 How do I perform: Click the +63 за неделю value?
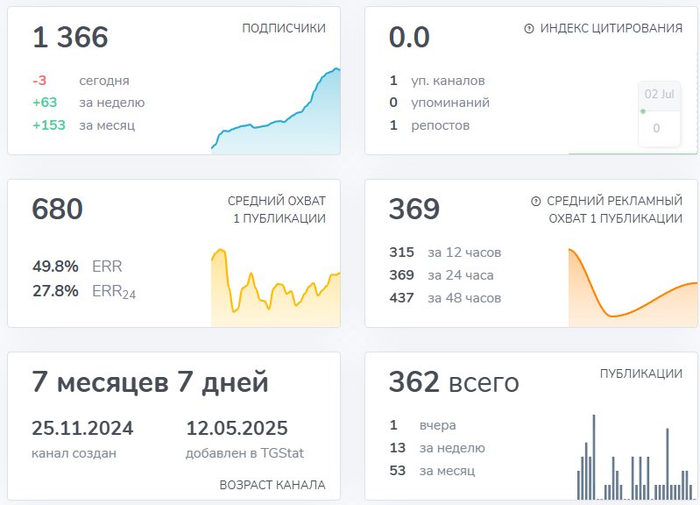tap(45, 103)
